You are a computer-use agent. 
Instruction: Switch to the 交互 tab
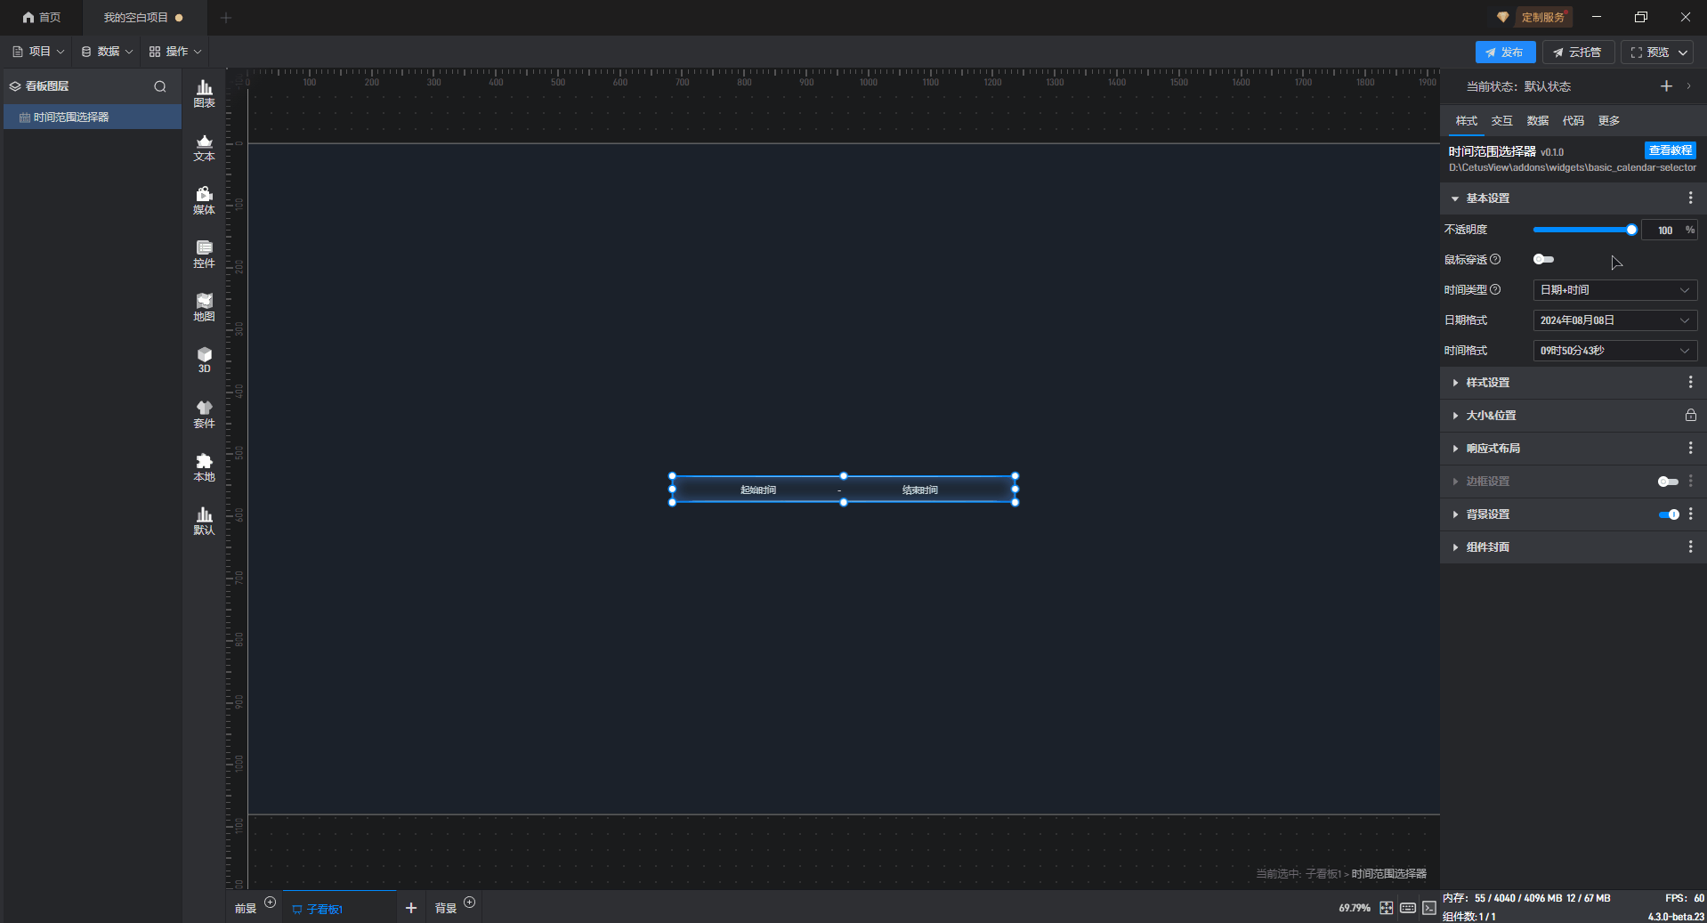(1501, 121)
